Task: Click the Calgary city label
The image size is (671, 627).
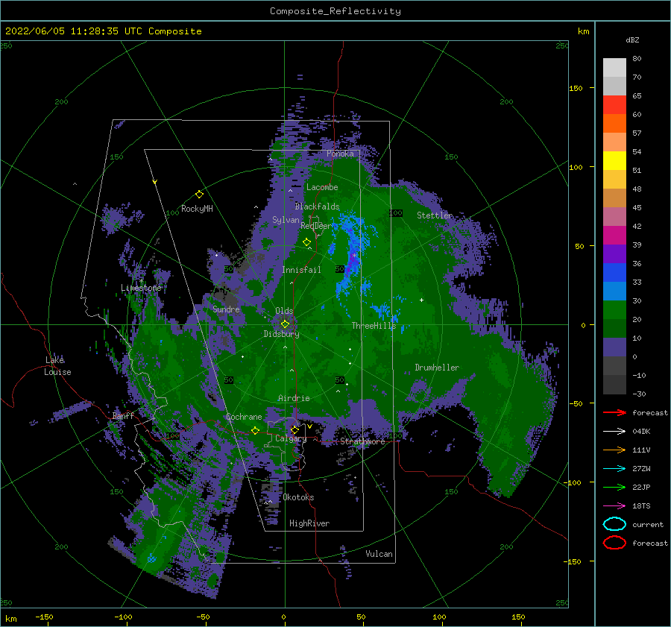Action: [x=291, y=438]
